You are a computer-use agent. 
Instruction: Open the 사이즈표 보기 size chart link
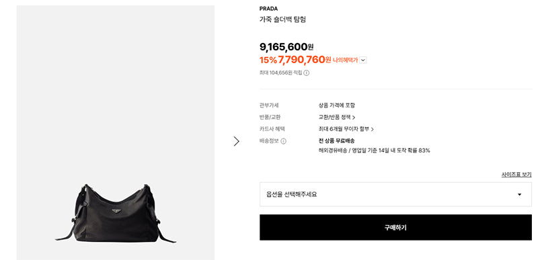[516, 175]
